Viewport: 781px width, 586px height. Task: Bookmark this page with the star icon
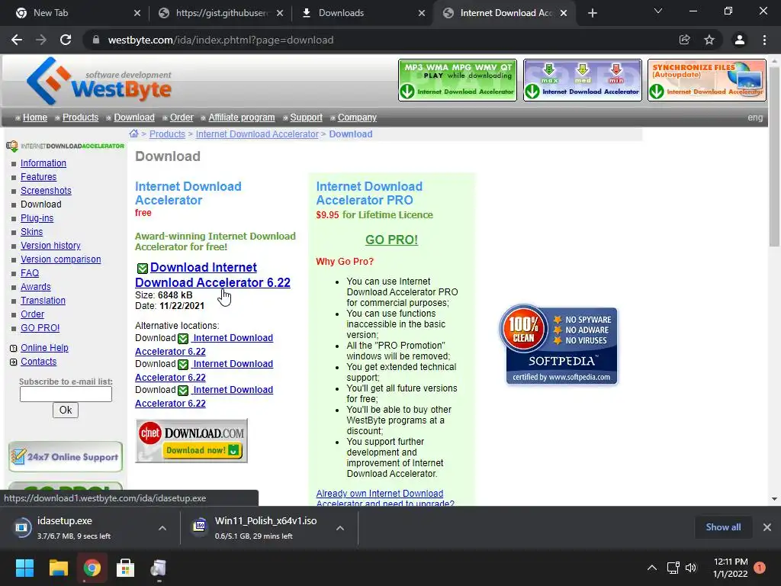pyautogui.click(x=709, y=40)
